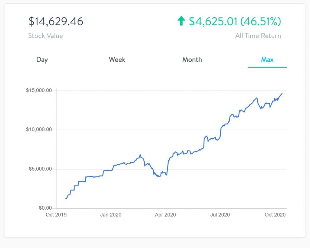
Task: Click the chart line's starting point
Action: pos(66,198)
